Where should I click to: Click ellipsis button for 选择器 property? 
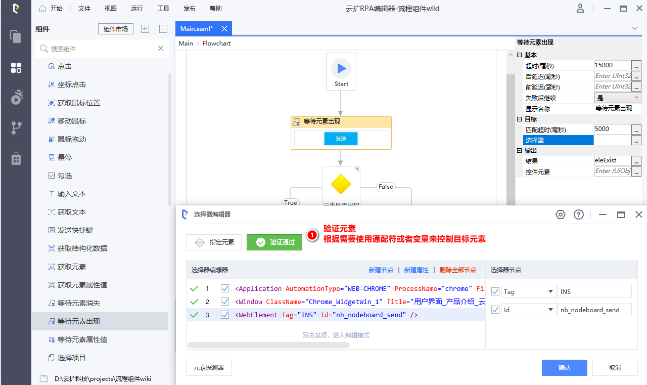point(636,140)
